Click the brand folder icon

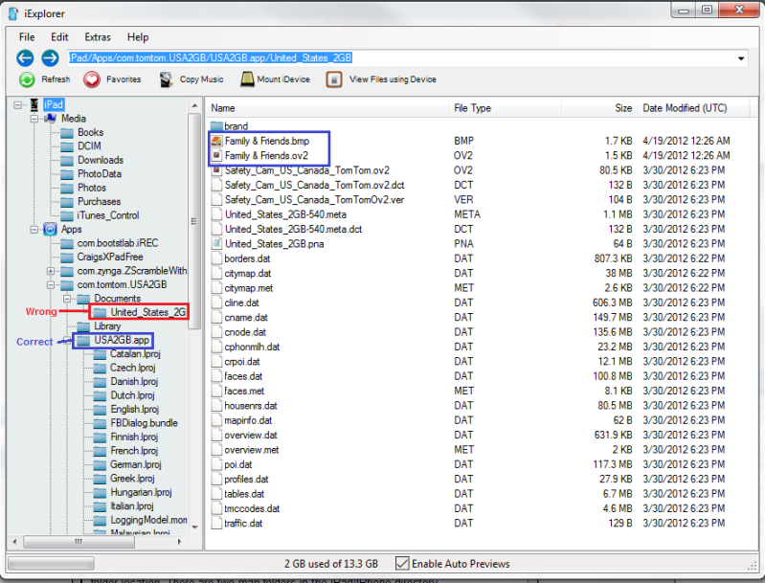click(216, 126)
